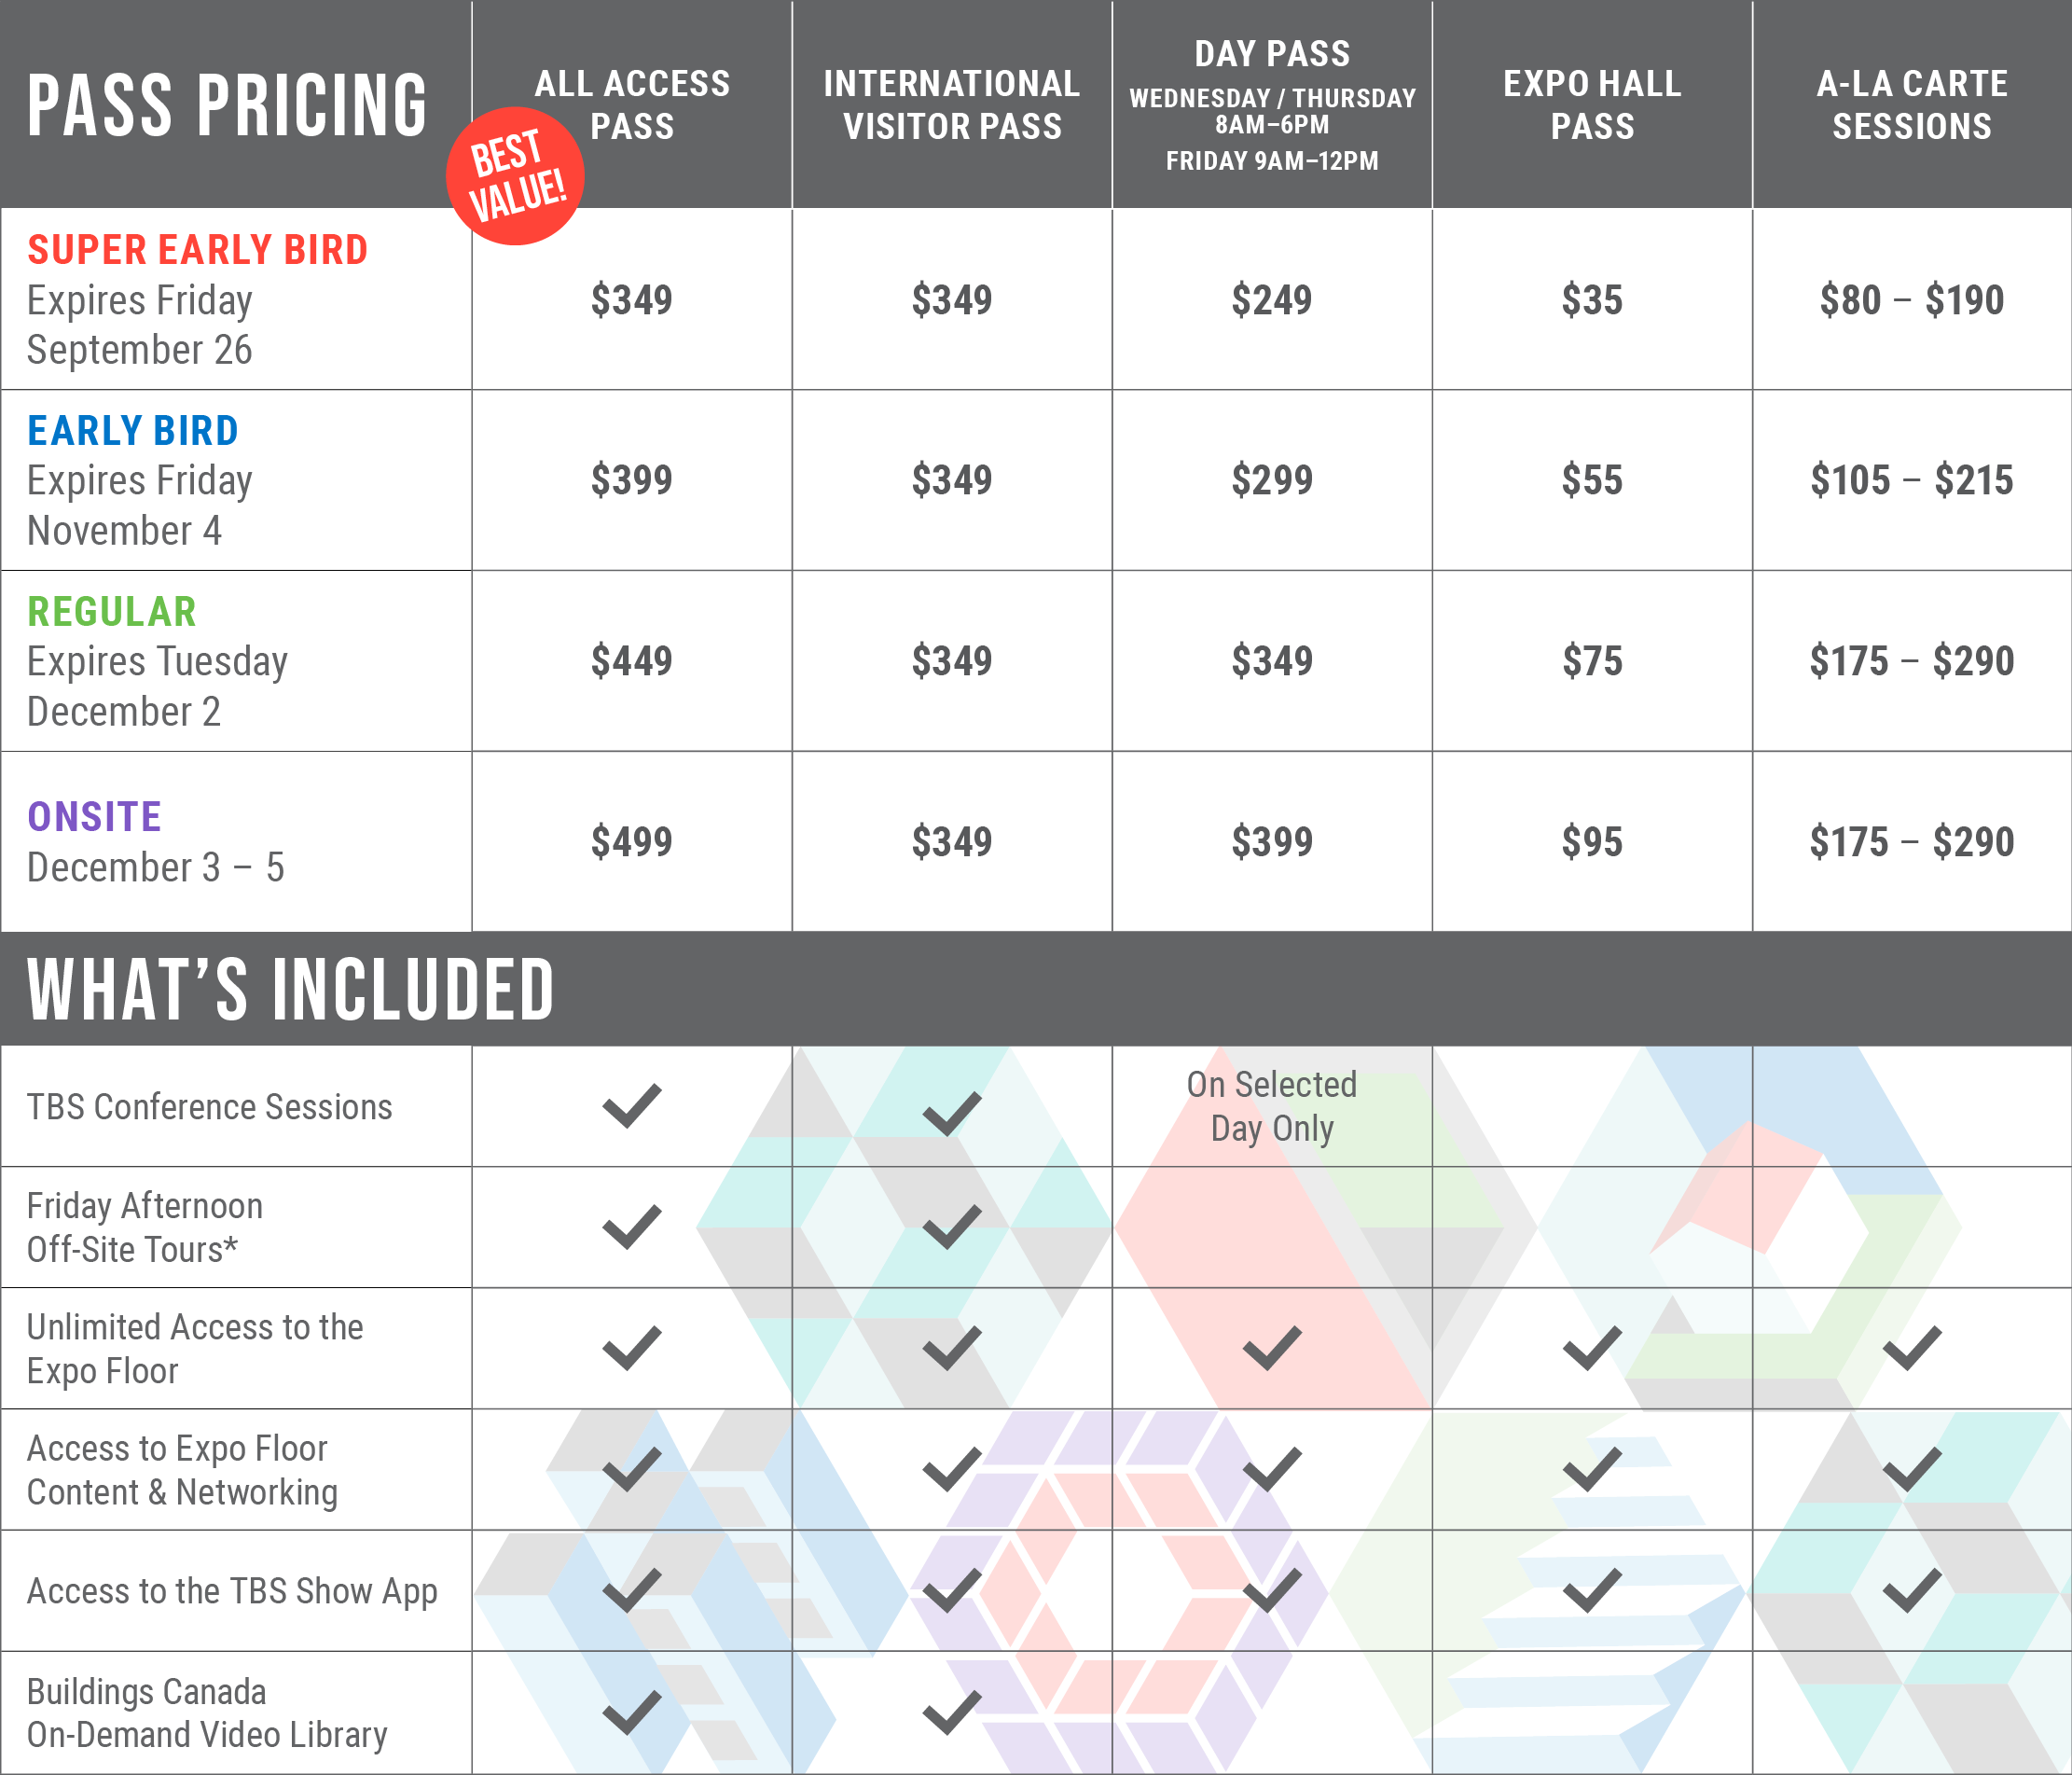Screen dimensions: 2072x1775
Task: Select the Expo Hall Pass column header
Action: (1592, 104)
